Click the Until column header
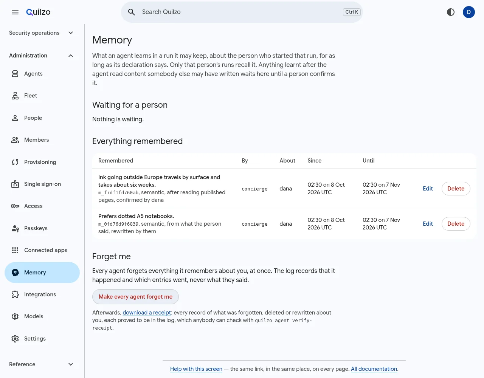This screenshot has height=378, width=484. point(368,161)
